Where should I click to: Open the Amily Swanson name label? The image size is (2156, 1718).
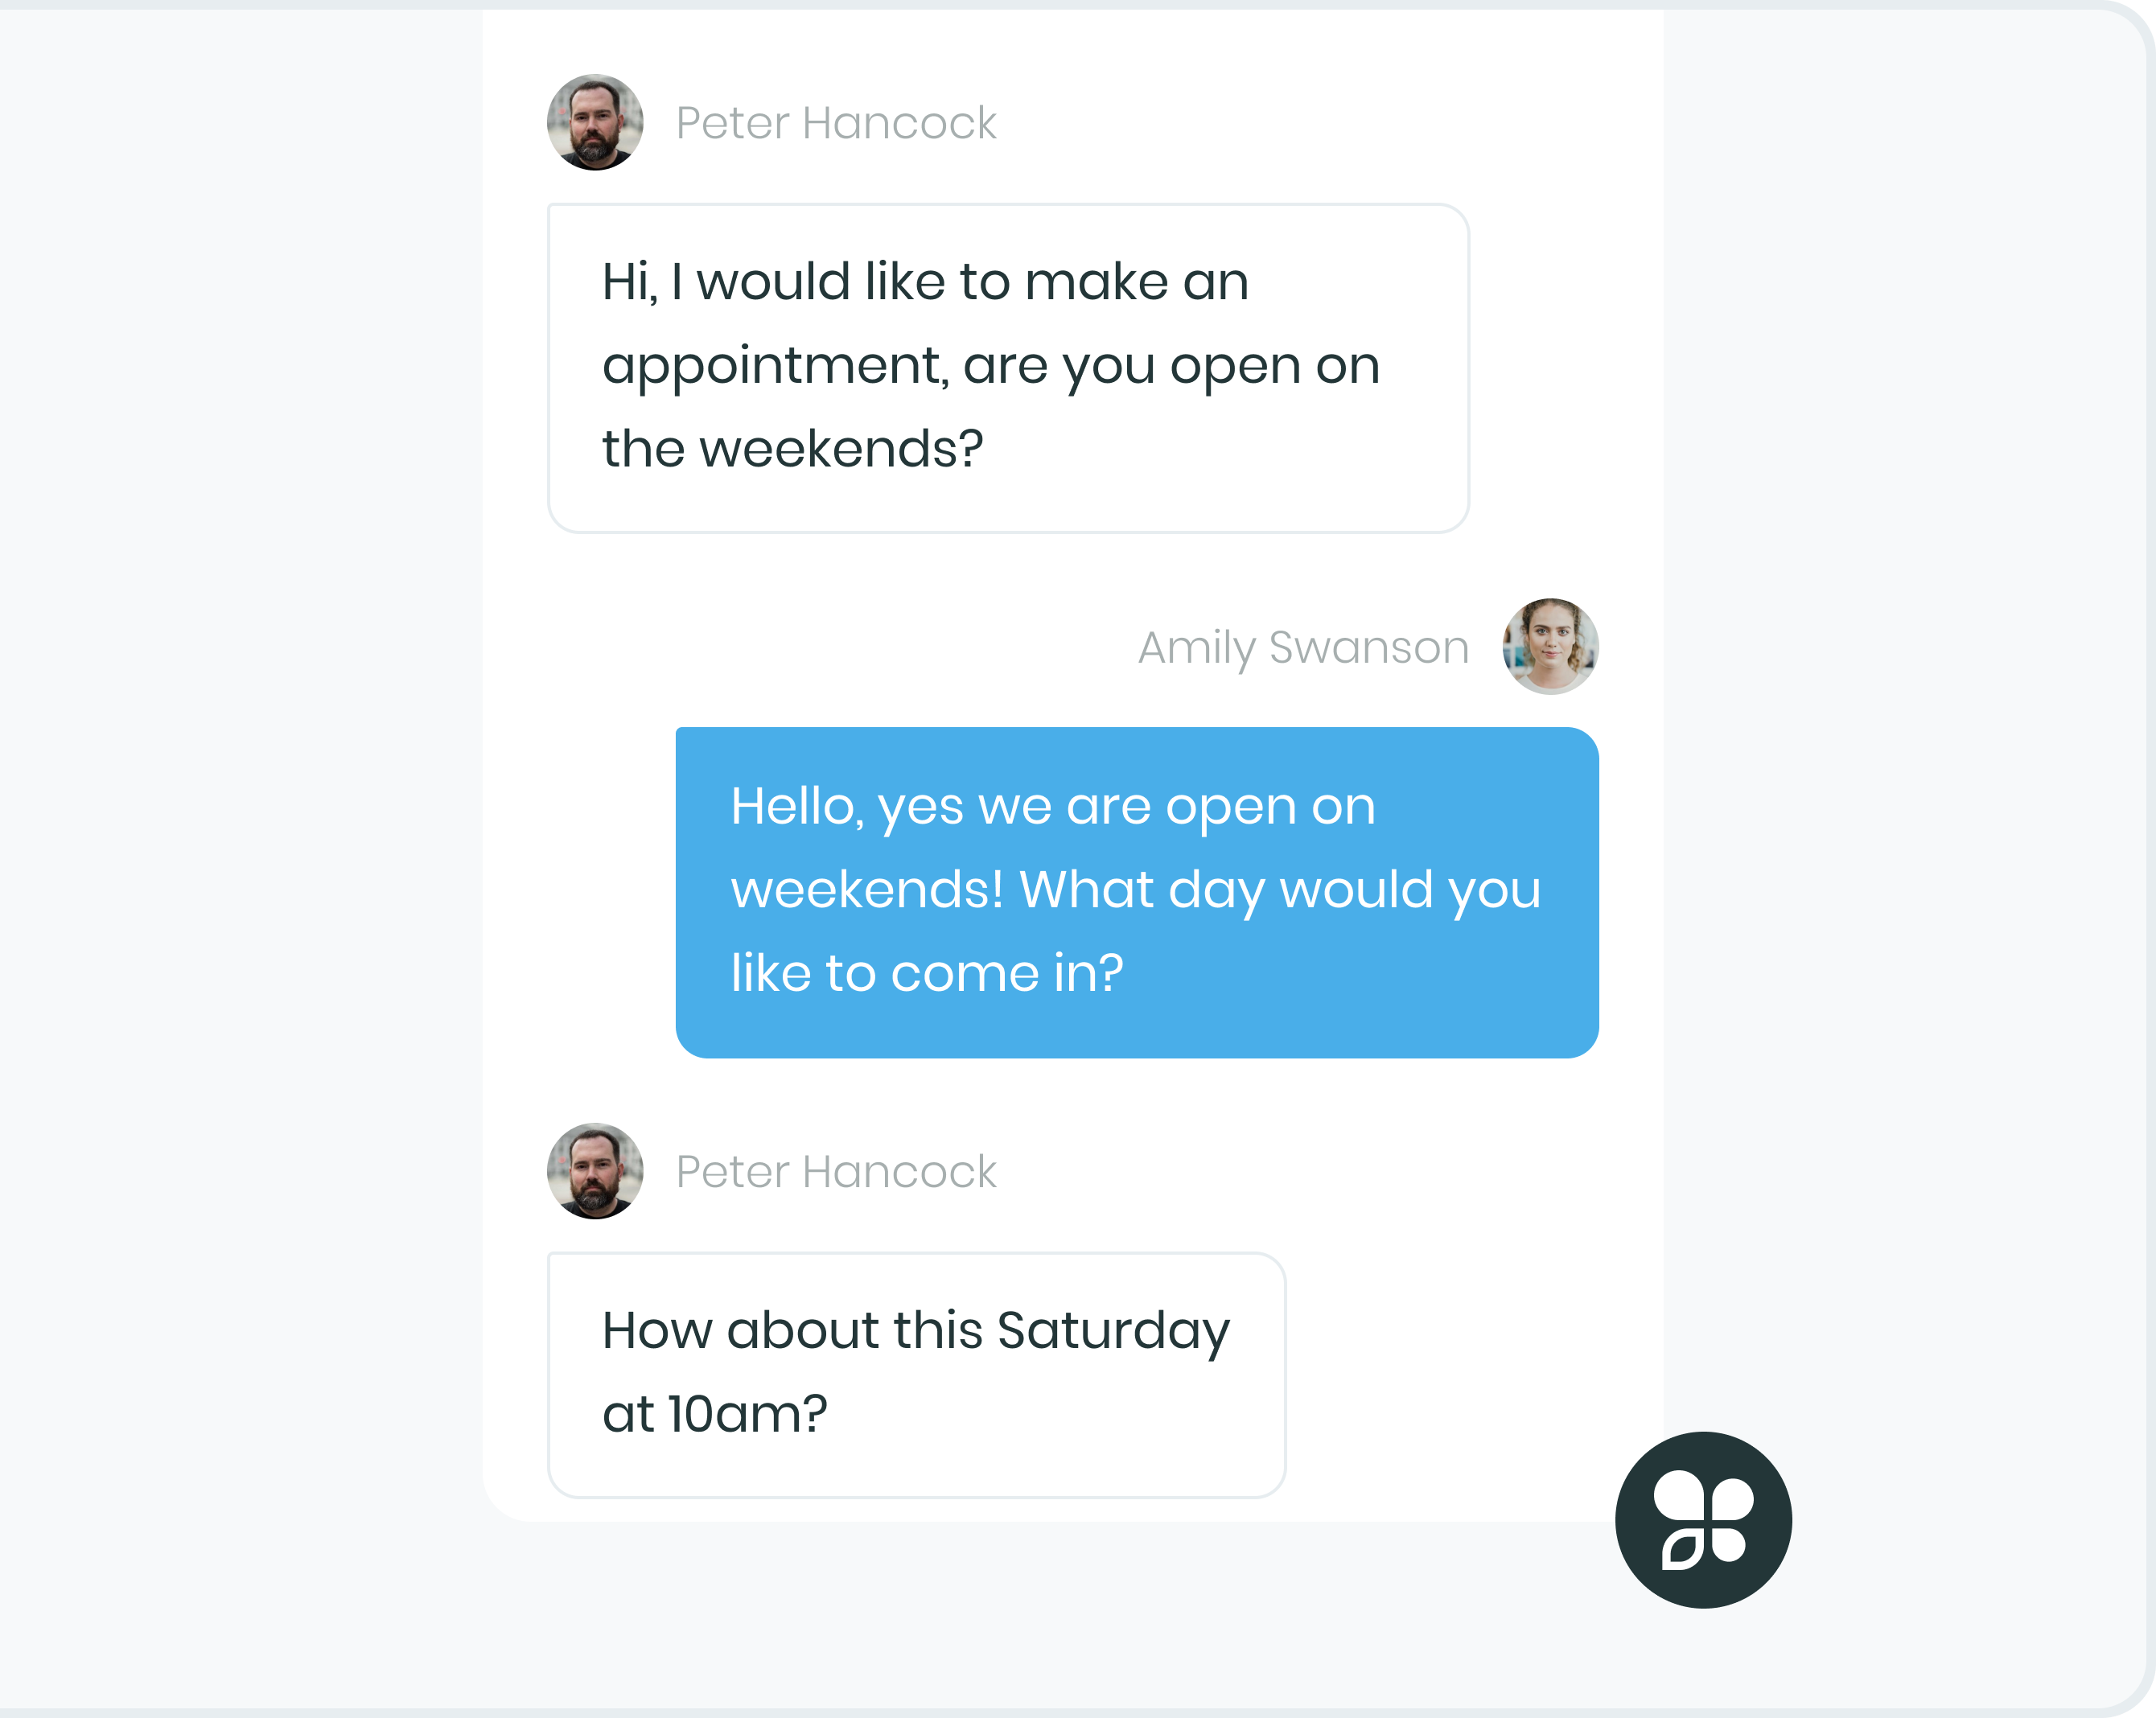[x=1304, y=648]
